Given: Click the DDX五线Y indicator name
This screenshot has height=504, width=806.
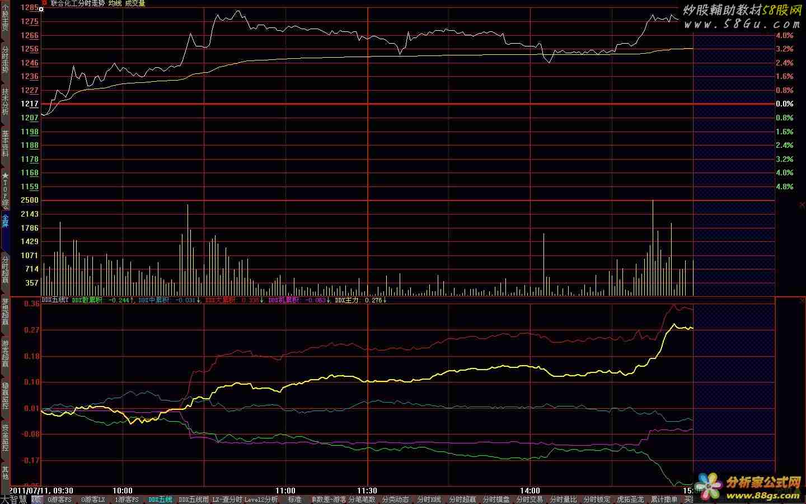Looking at the screenshot, I should pyautogui.click(x=55, y=300).
